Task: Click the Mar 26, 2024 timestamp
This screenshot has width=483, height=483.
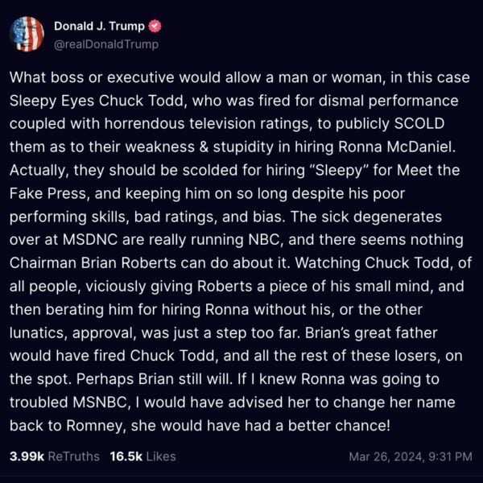Action: tap(411, 456)
